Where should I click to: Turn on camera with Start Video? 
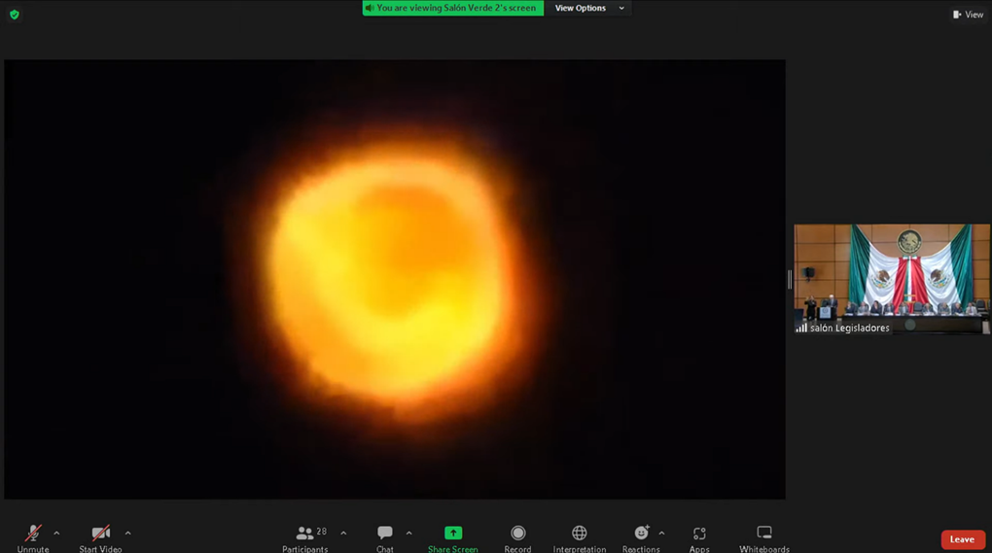pos(100,534)
